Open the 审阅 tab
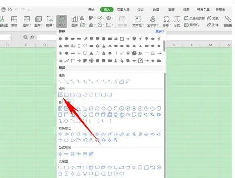The height and width of the screenshot is (178, 235). [171, 10]
